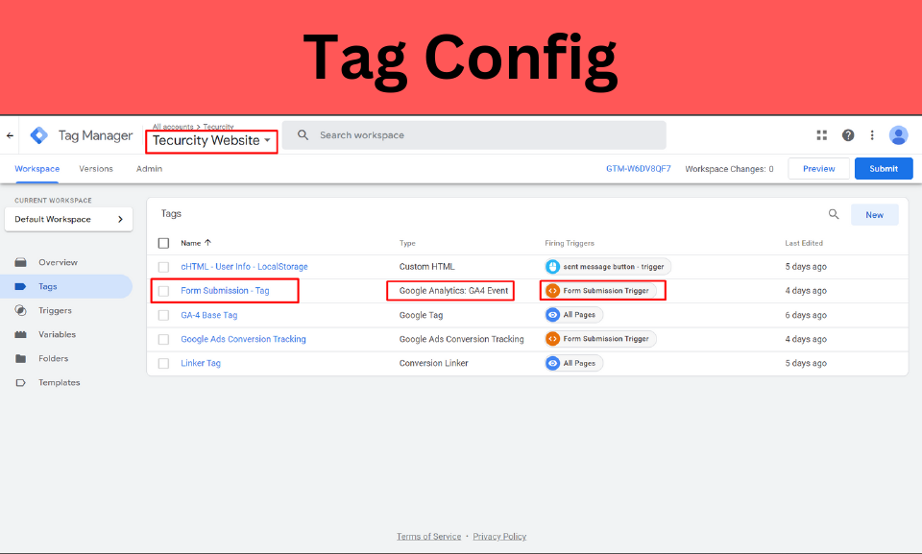Click the Overview sidebar icon
922x554 pixels.
coord(20,262)
